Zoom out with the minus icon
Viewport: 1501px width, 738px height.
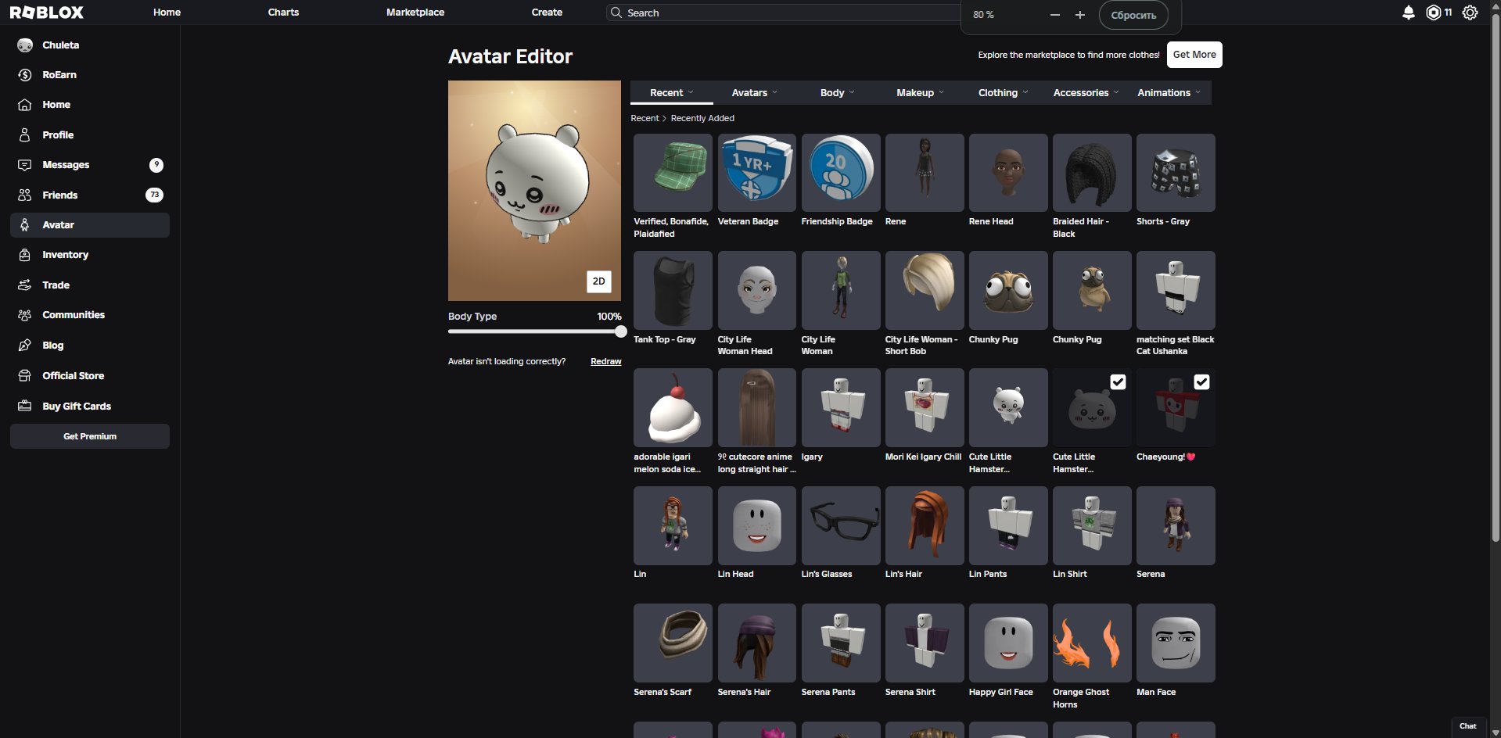(x=1055, y=15)
